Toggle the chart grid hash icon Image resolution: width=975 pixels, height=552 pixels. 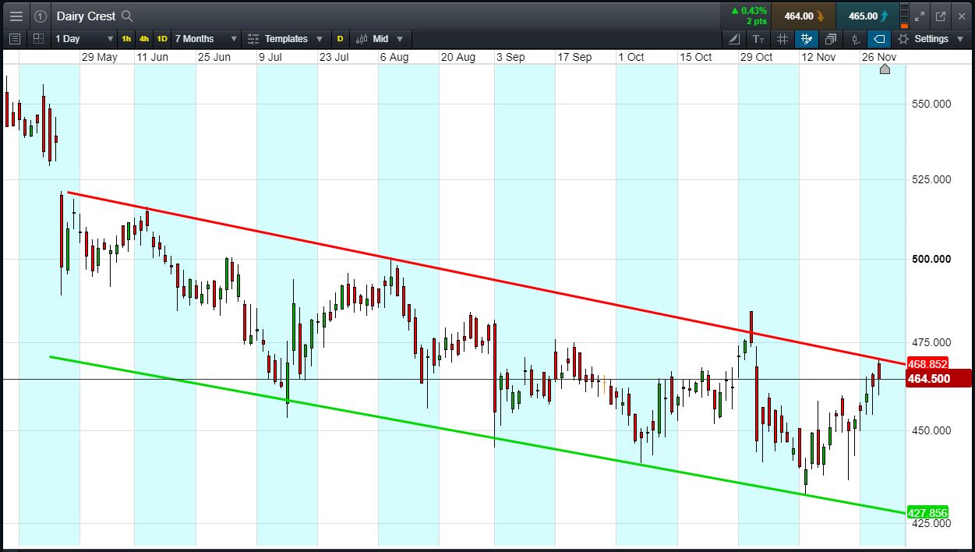pyautogui.click(x=782, y=38)
